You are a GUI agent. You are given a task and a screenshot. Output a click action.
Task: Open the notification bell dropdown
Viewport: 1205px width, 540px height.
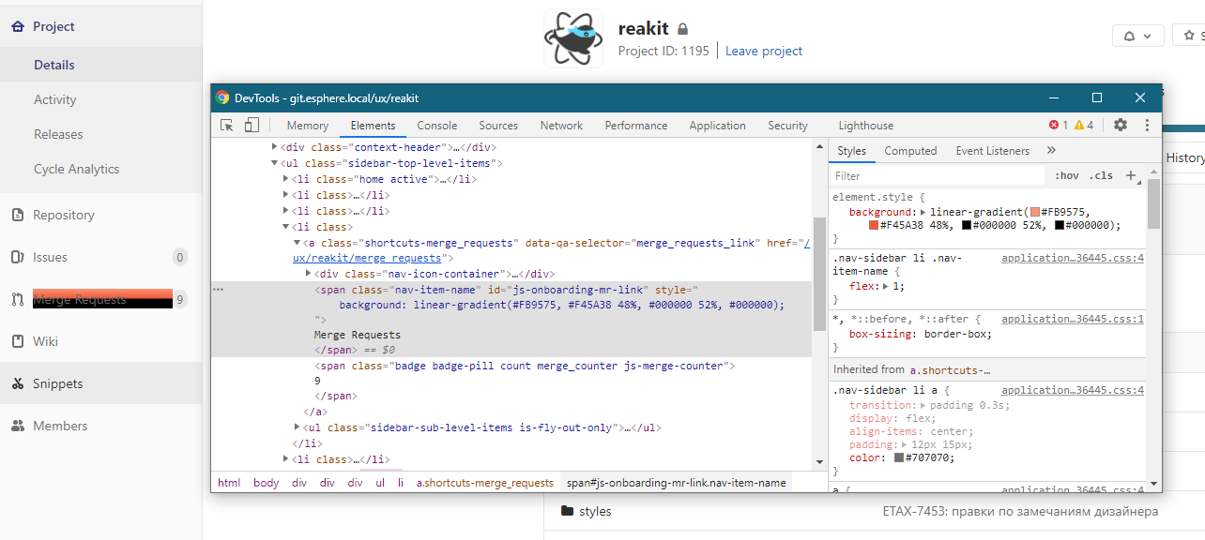point(1138,36)
